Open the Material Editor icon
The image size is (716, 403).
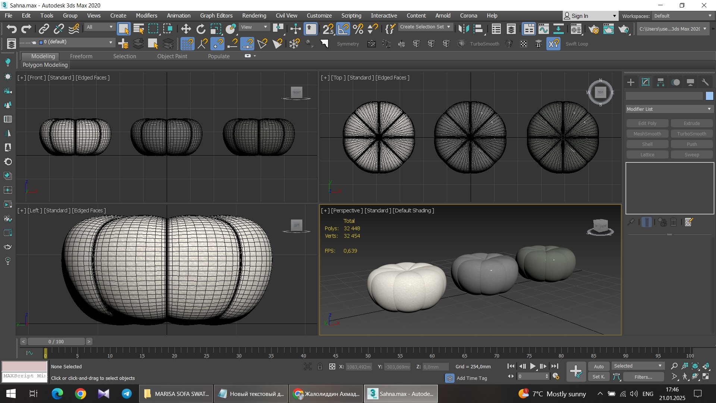pyautogui.click(x=576, y=29)
